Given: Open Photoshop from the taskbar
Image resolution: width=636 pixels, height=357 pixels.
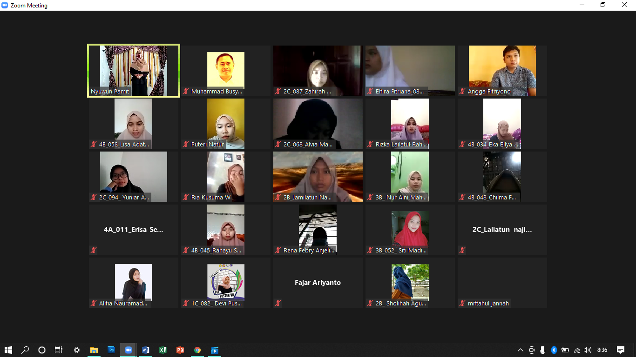Looking at the screenshot, I should click(111, 350).
